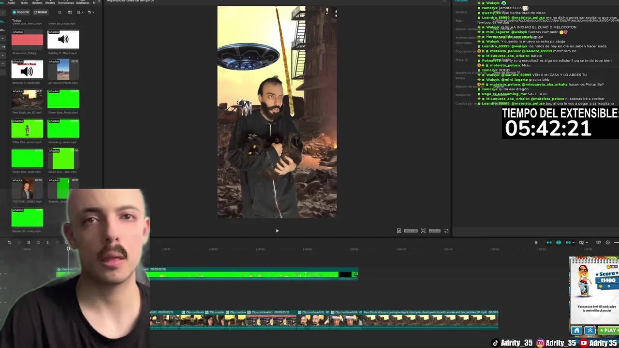Open the media filter dropdown

click(x=92, y=12)
